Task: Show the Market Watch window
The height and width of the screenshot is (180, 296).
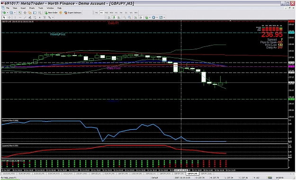Action: click(20, 13)
